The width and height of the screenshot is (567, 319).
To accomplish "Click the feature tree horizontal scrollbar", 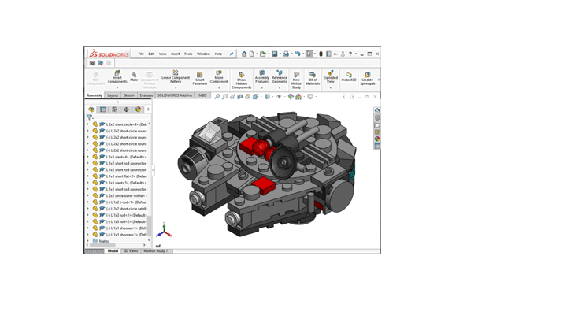I will [102, 245].
